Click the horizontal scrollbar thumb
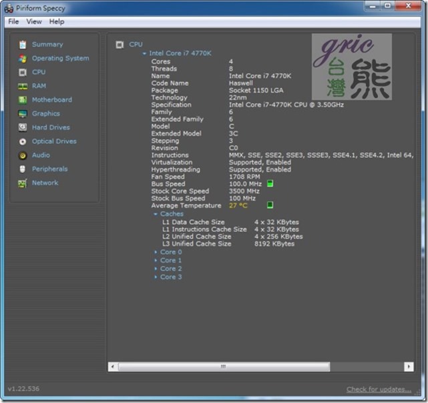Viewport: 428px width, 403px height. [224, 367]
